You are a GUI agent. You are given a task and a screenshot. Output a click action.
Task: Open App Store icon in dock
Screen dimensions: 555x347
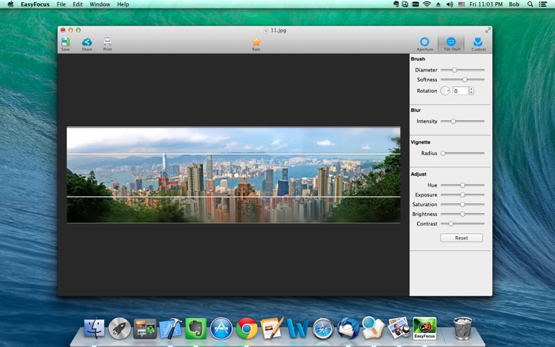pyautogui.click(x=221, y=328)
